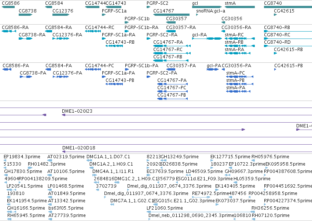Open the 'CG14767-PB' protein label
312x221 pixels.
[x=172, y=95]
